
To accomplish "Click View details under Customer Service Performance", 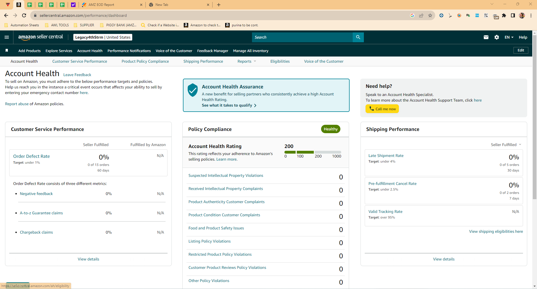I will 88,259.
